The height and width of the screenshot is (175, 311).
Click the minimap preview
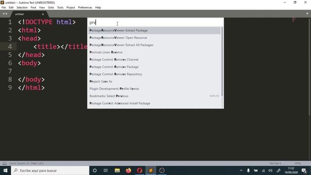tap(294, 19)
